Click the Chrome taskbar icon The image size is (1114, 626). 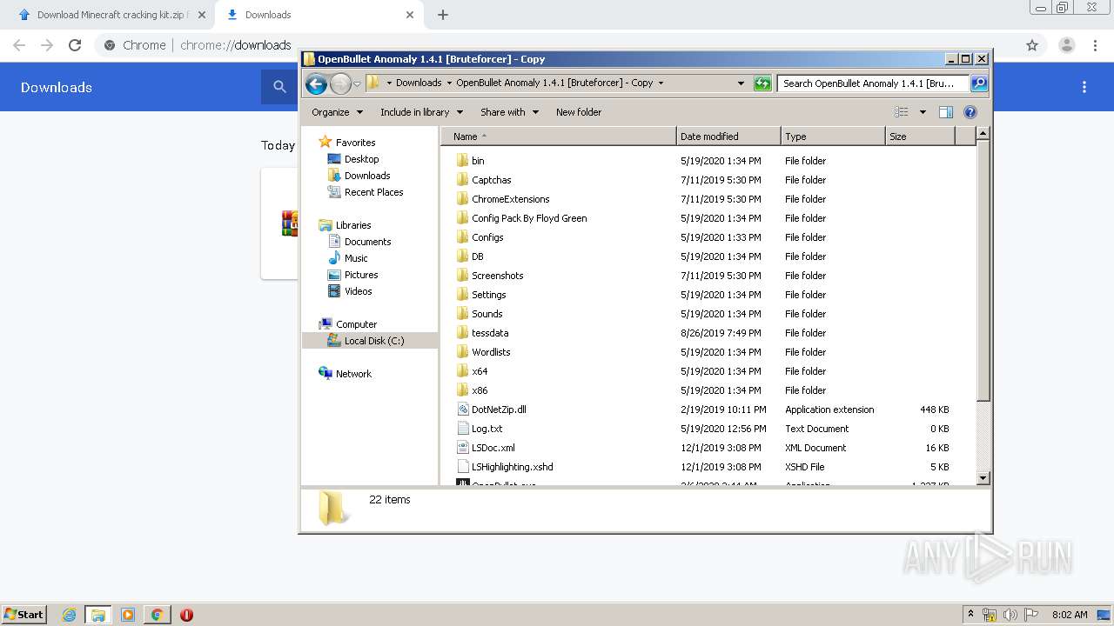(x=157, y=615)
